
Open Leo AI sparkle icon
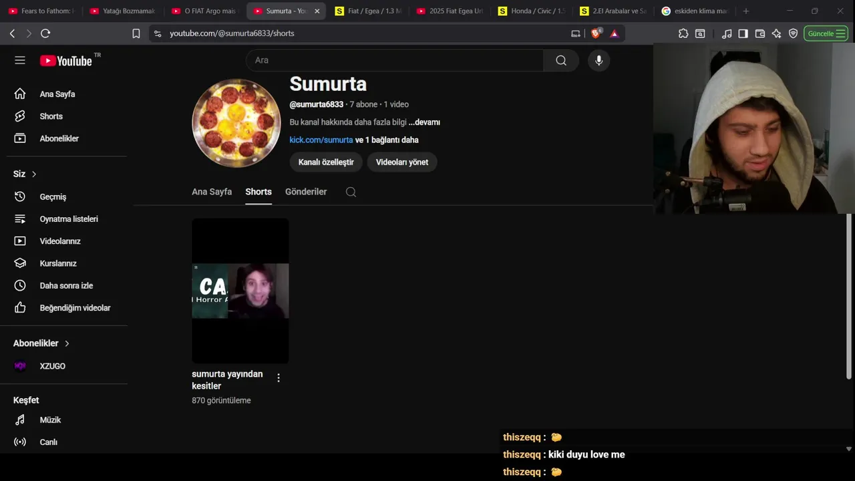click(776, 33)
